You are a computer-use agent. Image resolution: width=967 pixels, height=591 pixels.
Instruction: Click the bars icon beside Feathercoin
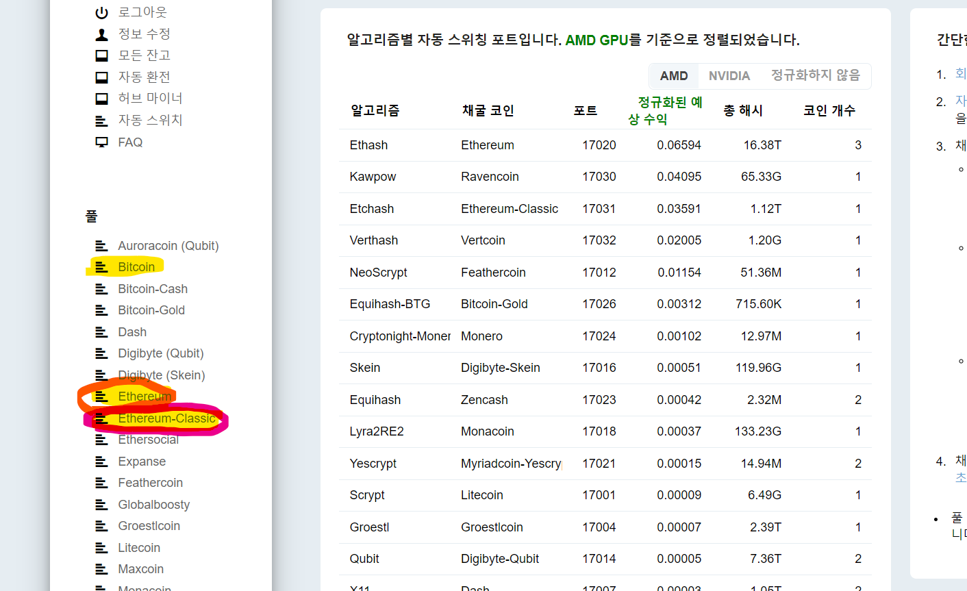(x=101, y=483)
